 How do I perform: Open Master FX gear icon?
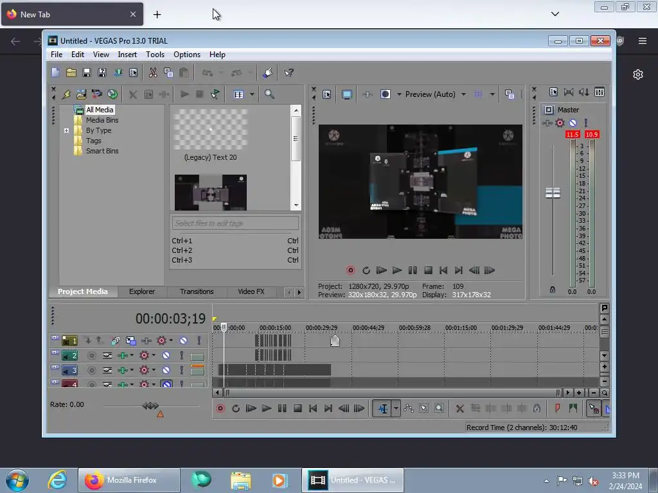[x=560, y=123]
